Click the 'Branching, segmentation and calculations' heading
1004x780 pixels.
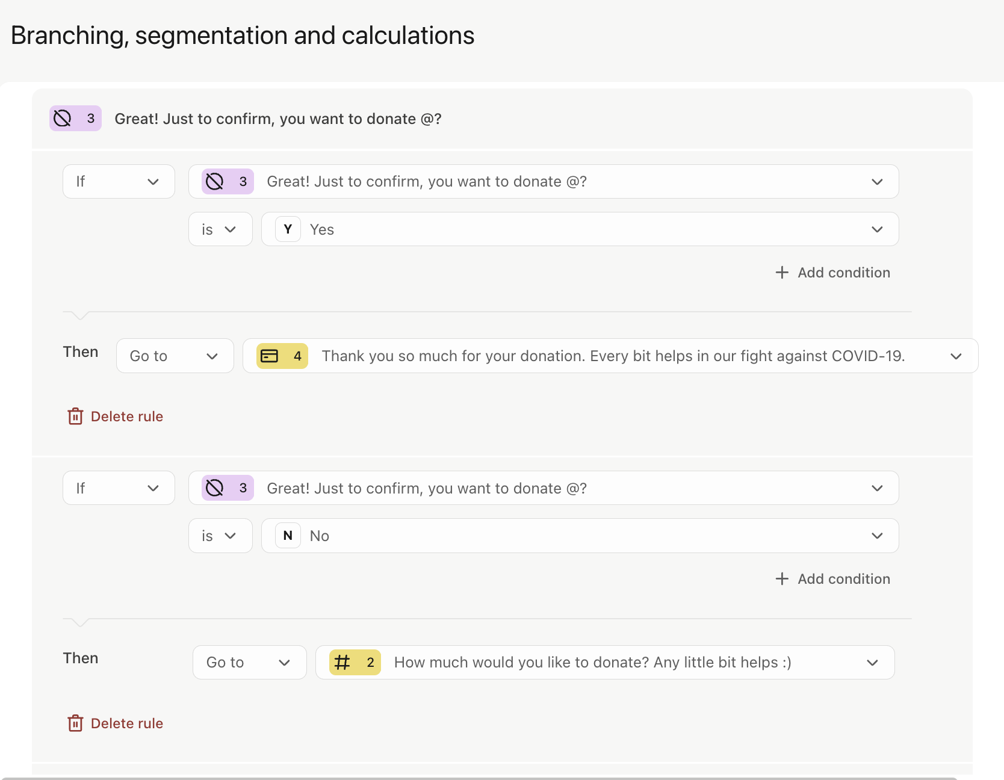243,36
